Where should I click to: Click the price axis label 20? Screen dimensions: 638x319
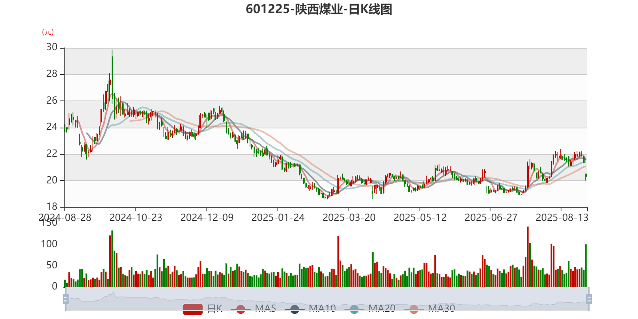(52, 180)
